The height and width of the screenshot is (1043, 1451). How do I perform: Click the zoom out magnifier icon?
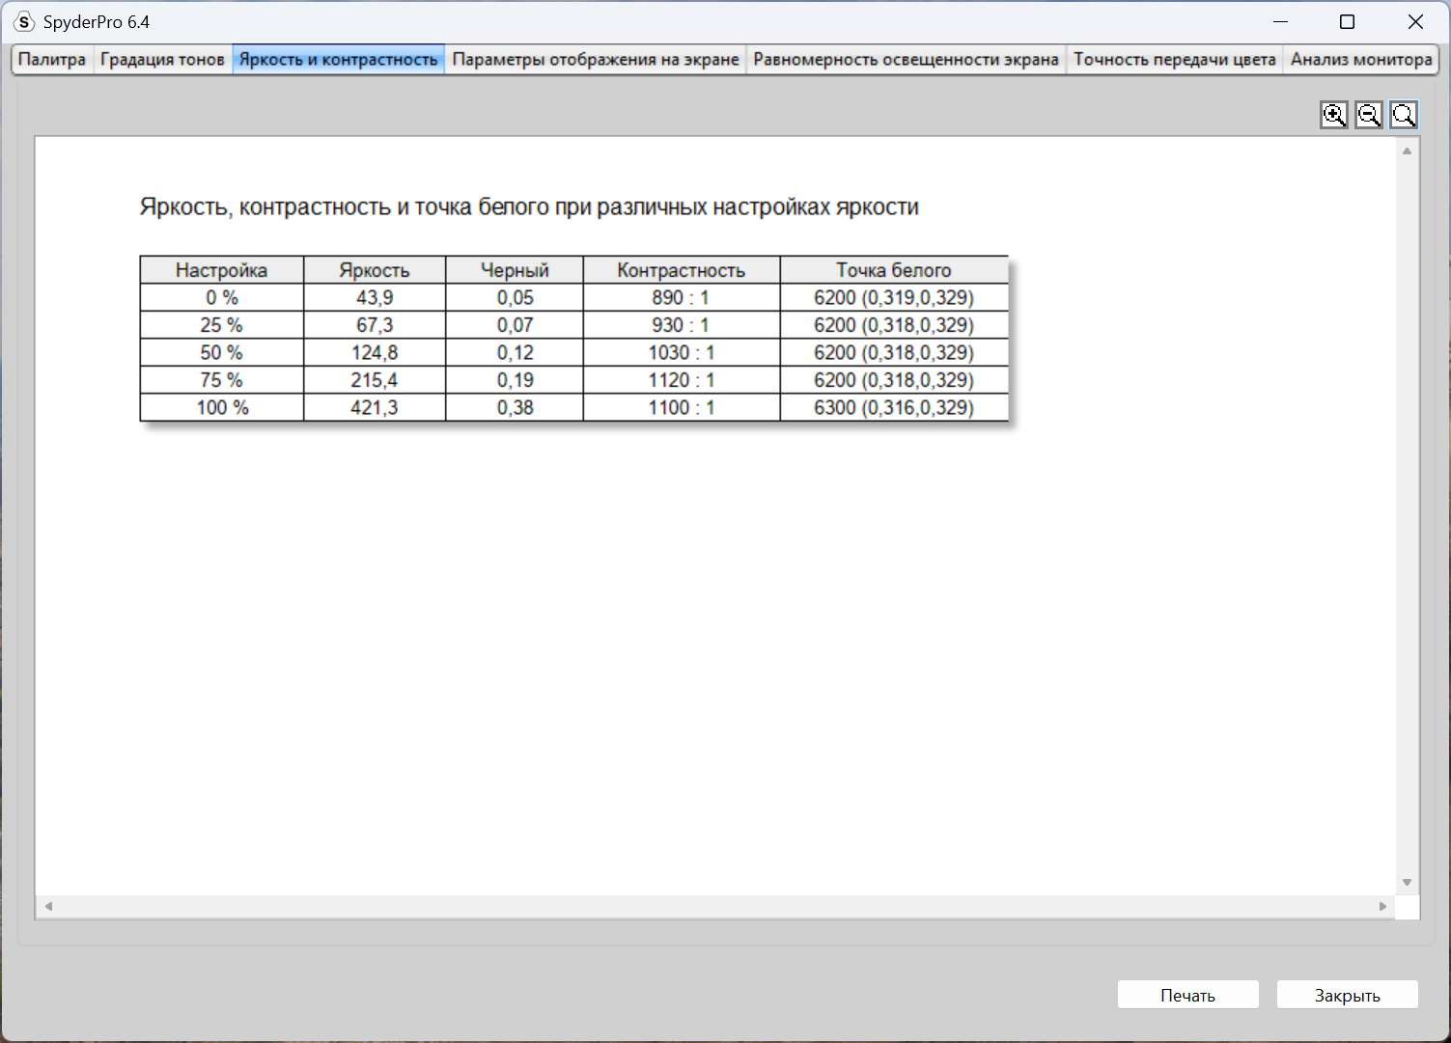(1369, 115)
